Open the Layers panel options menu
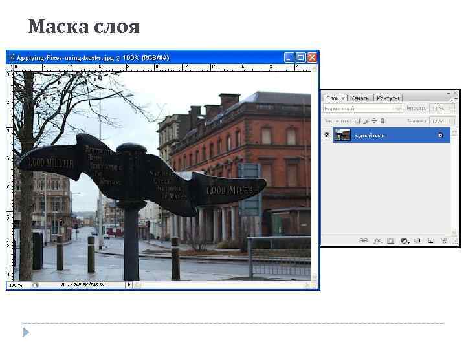The width and height of the screenshot is (466, 349). (x=454, y=100)
